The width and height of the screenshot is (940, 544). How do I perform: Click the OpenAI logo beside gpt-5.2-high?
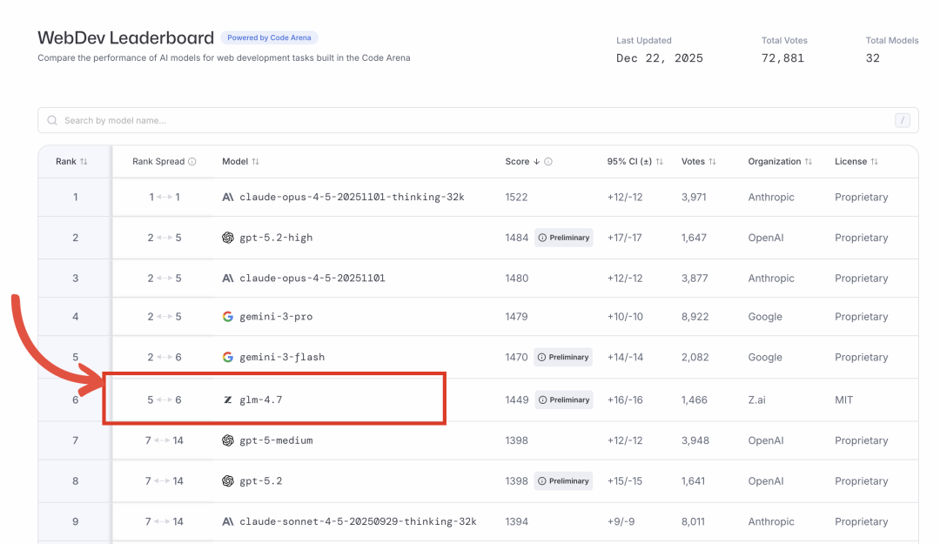(228, 238)
